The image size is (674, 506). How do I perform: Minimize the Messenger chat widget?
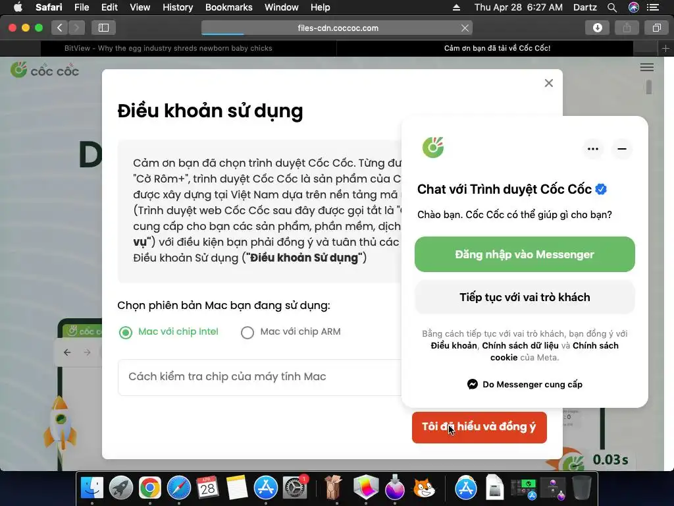[621, 149]
